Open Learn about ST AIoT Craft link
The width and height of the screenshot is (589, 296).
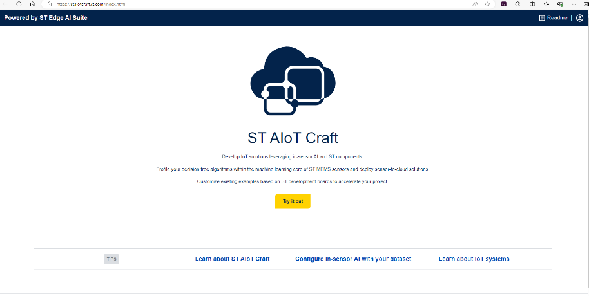(232, 259)
